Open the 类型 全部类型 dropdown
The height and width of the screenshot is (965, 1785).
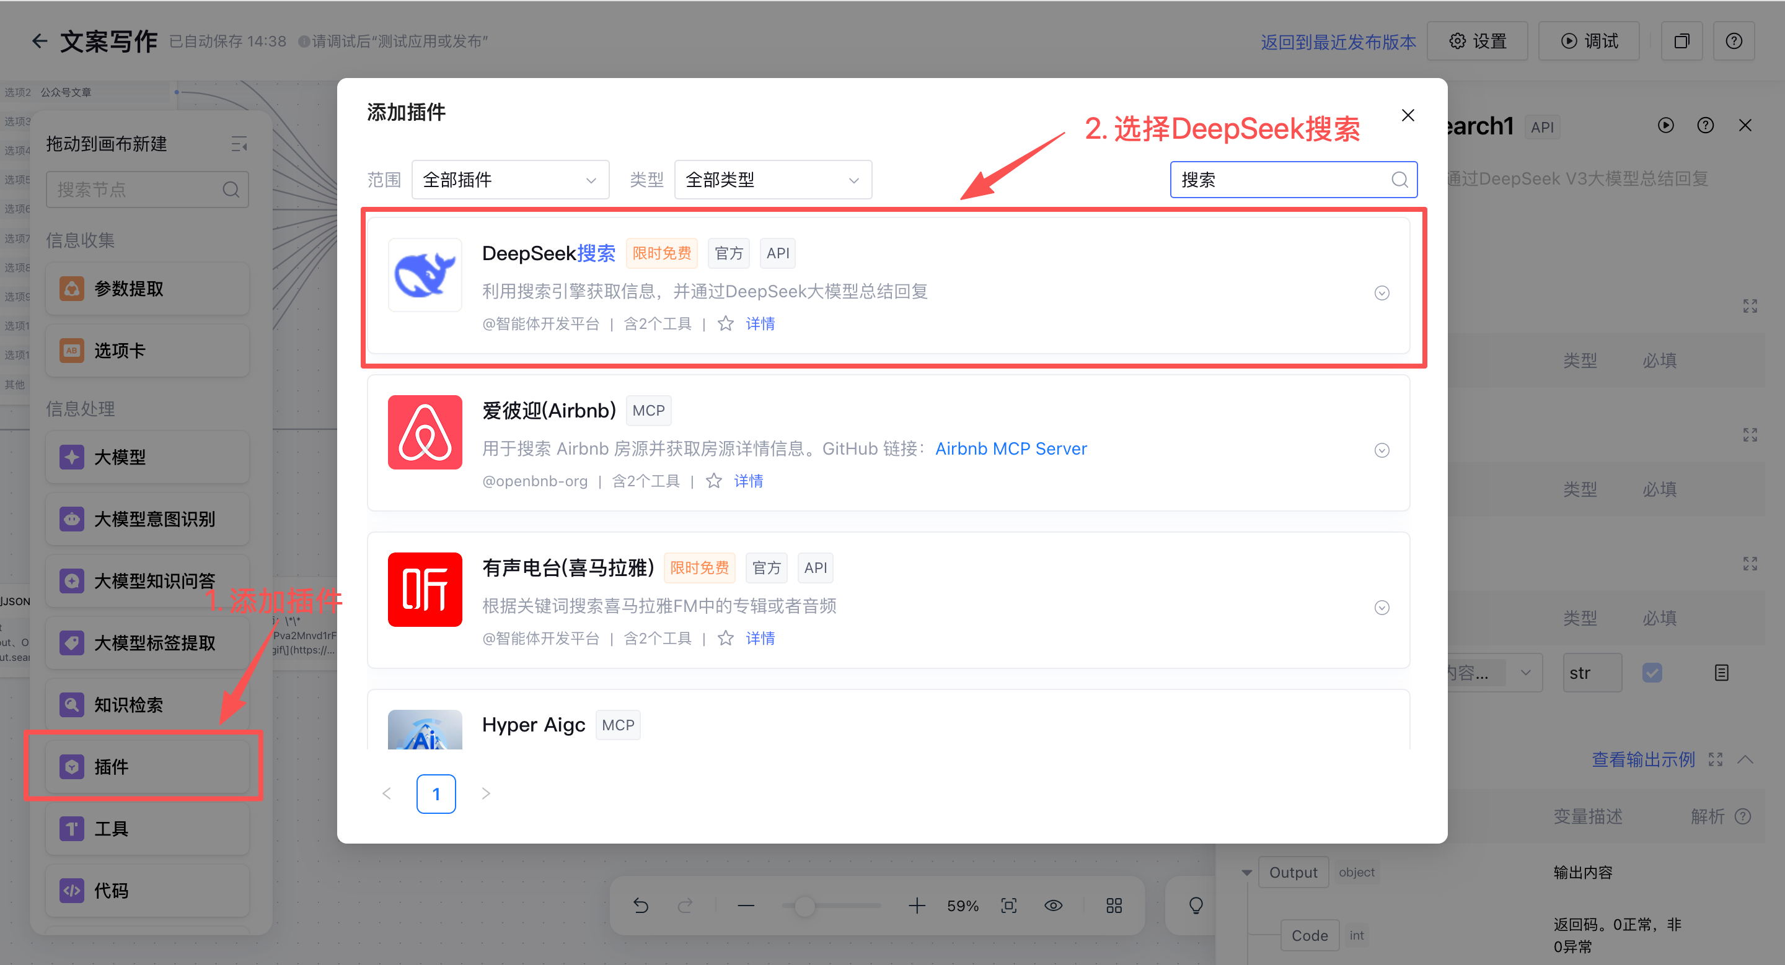pyautogui.click(x=773, y=180)
